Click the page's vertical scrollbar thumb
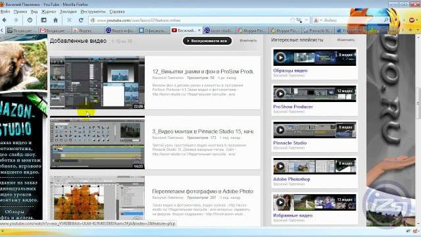 point(418,103)
